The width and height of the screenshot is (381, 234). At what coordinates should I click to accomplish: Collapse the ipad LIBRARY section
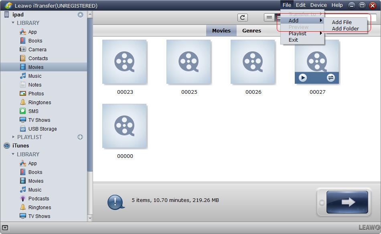coord(13,22)
